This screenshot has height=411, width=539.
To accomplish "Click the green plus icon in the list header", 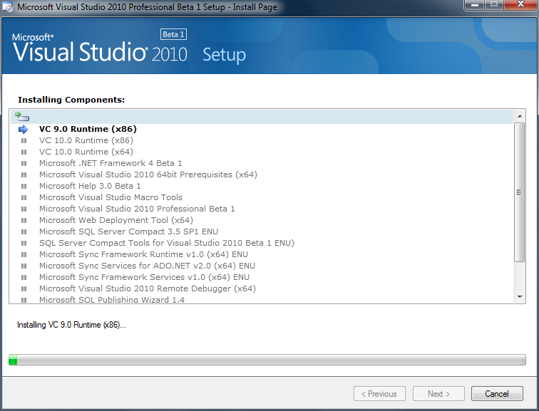I will pyautogui.click(x=22, y=117).
